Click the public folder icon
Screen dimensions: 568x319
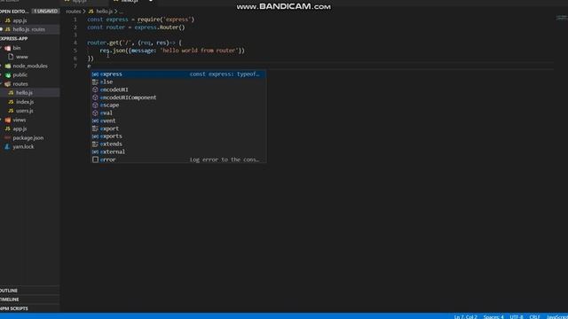tap(8, 74)
